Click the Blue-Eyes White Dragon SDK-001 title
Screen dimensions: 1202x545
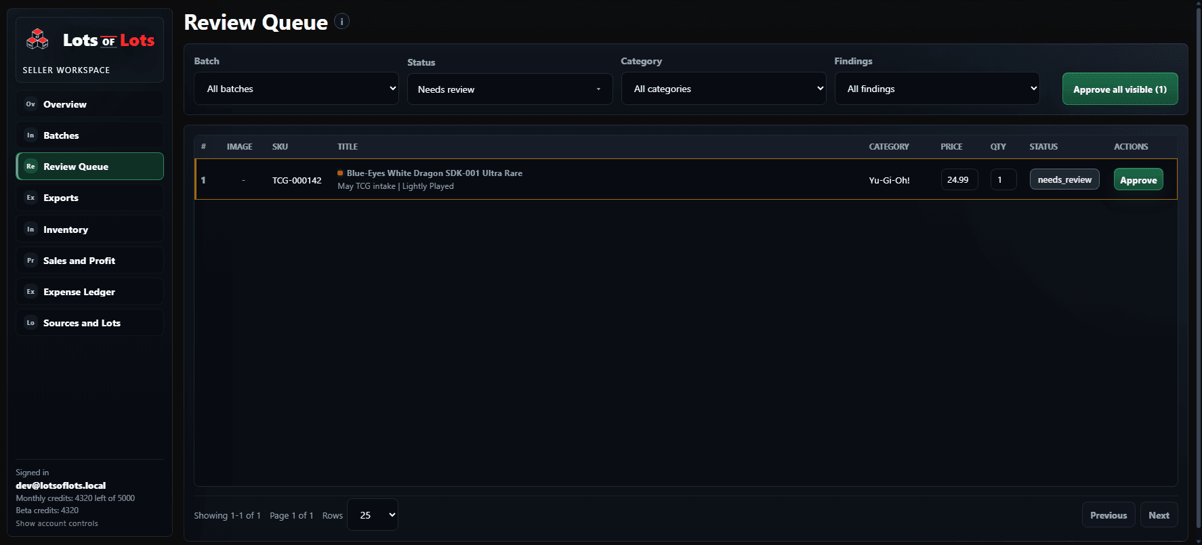point(434,173)
